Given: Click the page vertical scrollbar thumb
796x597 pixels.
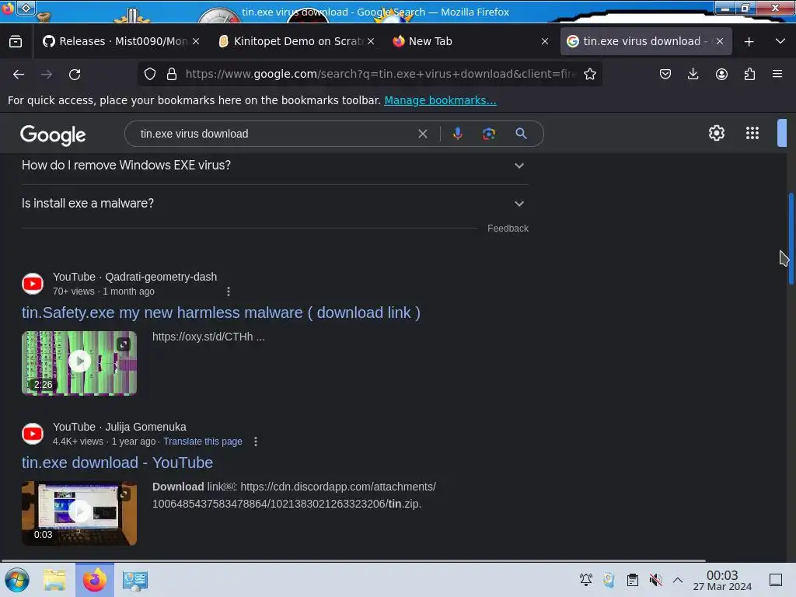Looking at the screenshot, I should [791, 239].
